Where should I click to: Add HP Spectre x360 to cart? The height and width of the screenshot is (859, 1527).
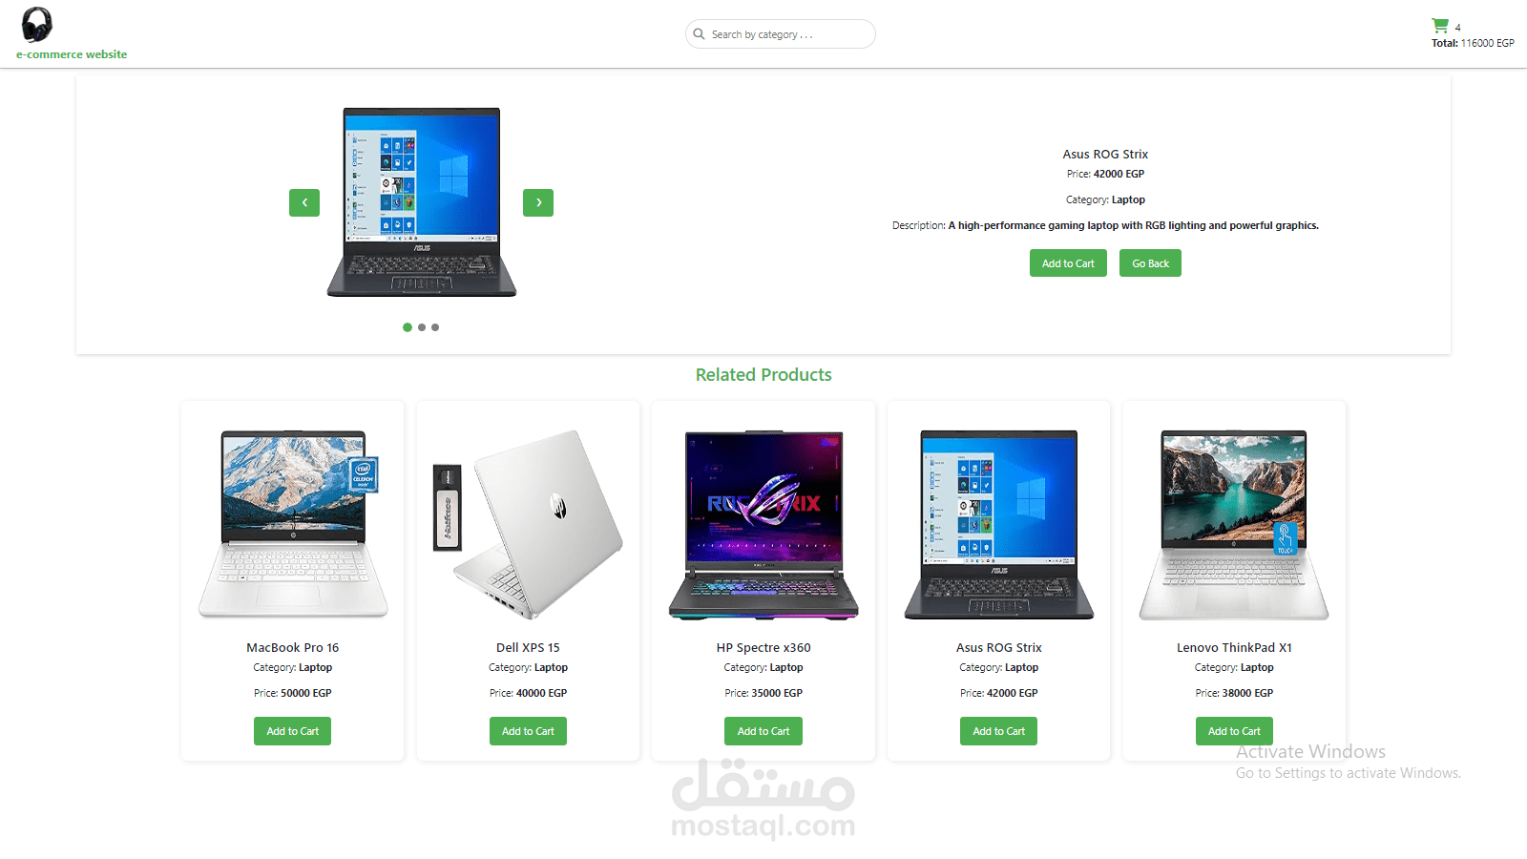coord(763,731)
